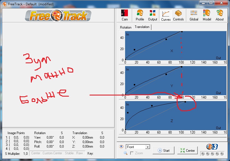This screenshot has height=161, width=230.
Task: Click the FreeTrack title bar icon
Action: pyautogui.click(x=4, y=4)
